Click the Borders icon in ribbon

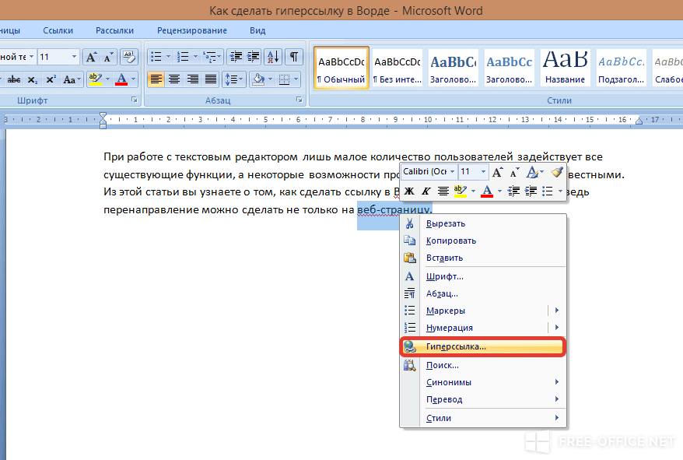[284, 79]
